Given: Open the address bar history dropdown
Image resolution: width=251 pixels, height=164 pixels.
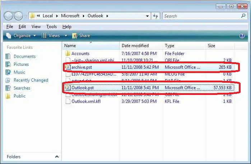Looking at the screenshot, I should click(147, 16).
